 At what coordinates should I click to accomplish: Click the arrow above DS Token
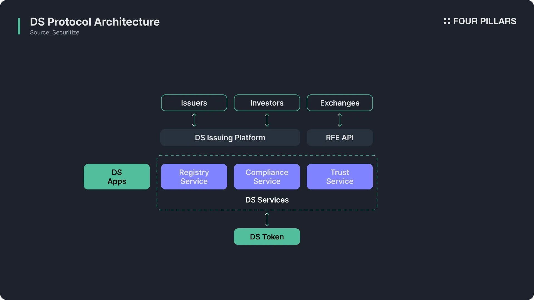point(267,219)
